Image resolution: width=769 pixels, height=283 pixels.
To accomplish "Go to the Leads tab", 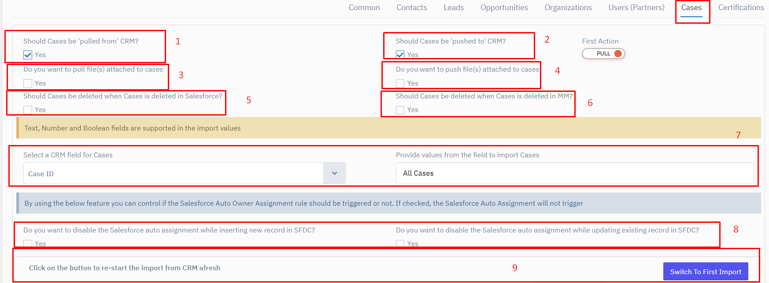I will pos(454,7).
